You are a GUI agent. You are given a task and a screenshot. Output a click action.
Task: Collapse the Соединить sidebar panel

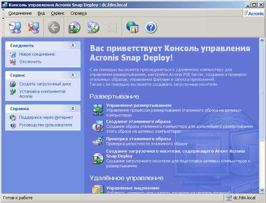pos(73,45)
